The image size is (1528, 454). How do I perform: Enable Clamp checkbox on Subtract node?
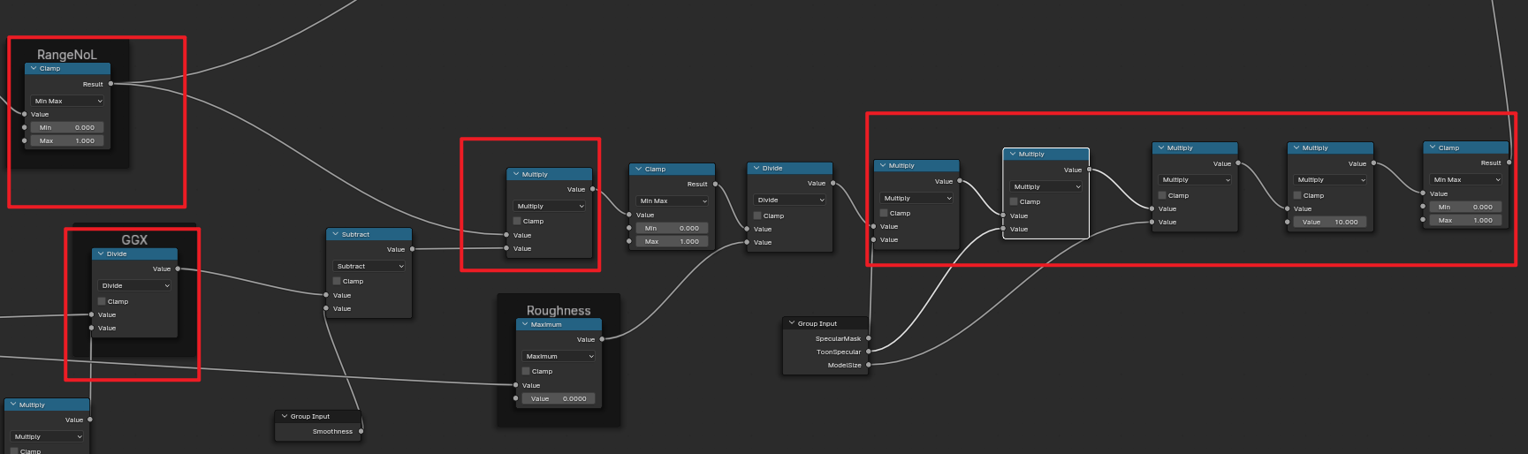[x=337, y=281]
